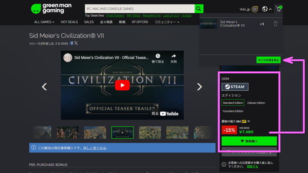Select the Deluxe Edition option
The width and height of the screenshot is (308, 173).
(x=256, y=103)
